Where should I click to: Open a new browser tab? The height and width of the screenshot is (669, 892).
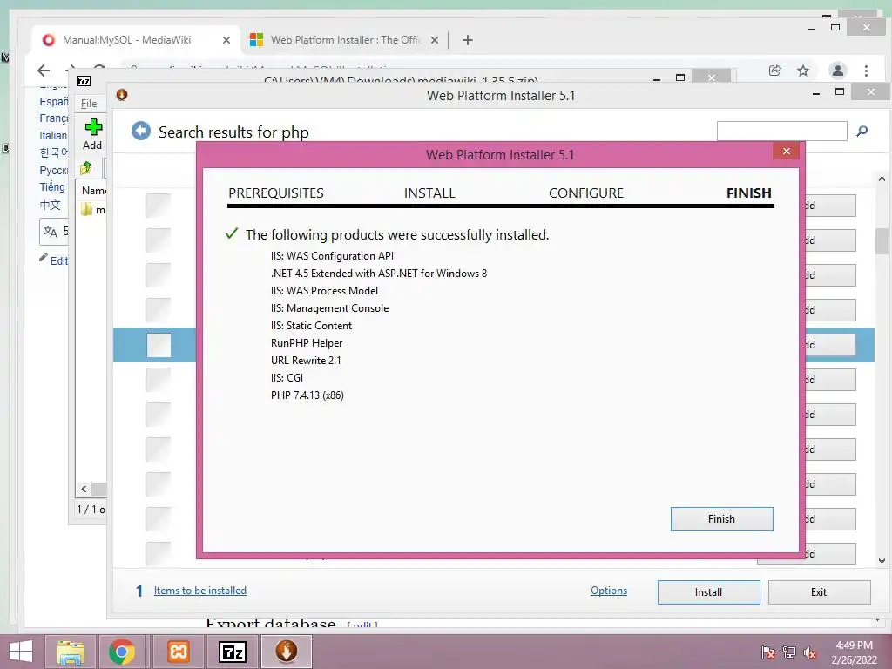pyautogui.click(x=468, y=40)
